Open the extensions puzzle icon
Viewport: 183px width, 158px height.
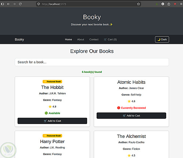pyautogui.click(x=169, y=4)
